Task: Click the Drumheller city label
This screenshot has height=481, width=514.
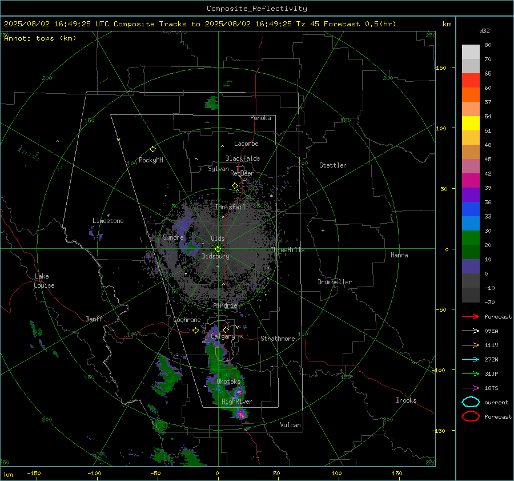Action: click(x=335, y=282)
